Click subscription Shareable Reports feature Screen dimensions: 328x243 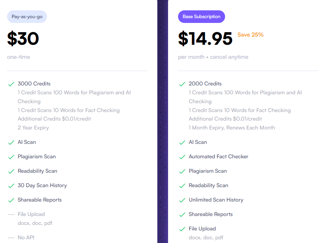(211, 214)
